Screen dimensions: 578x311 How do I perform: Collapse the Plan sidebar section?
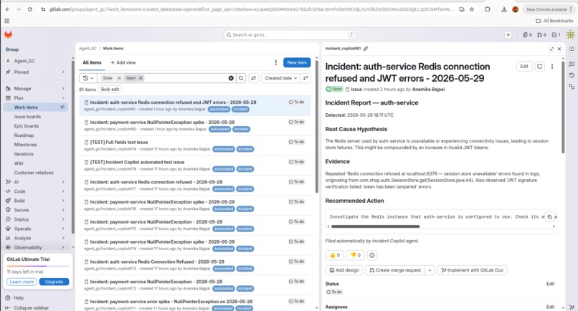[x=34, y=98]
